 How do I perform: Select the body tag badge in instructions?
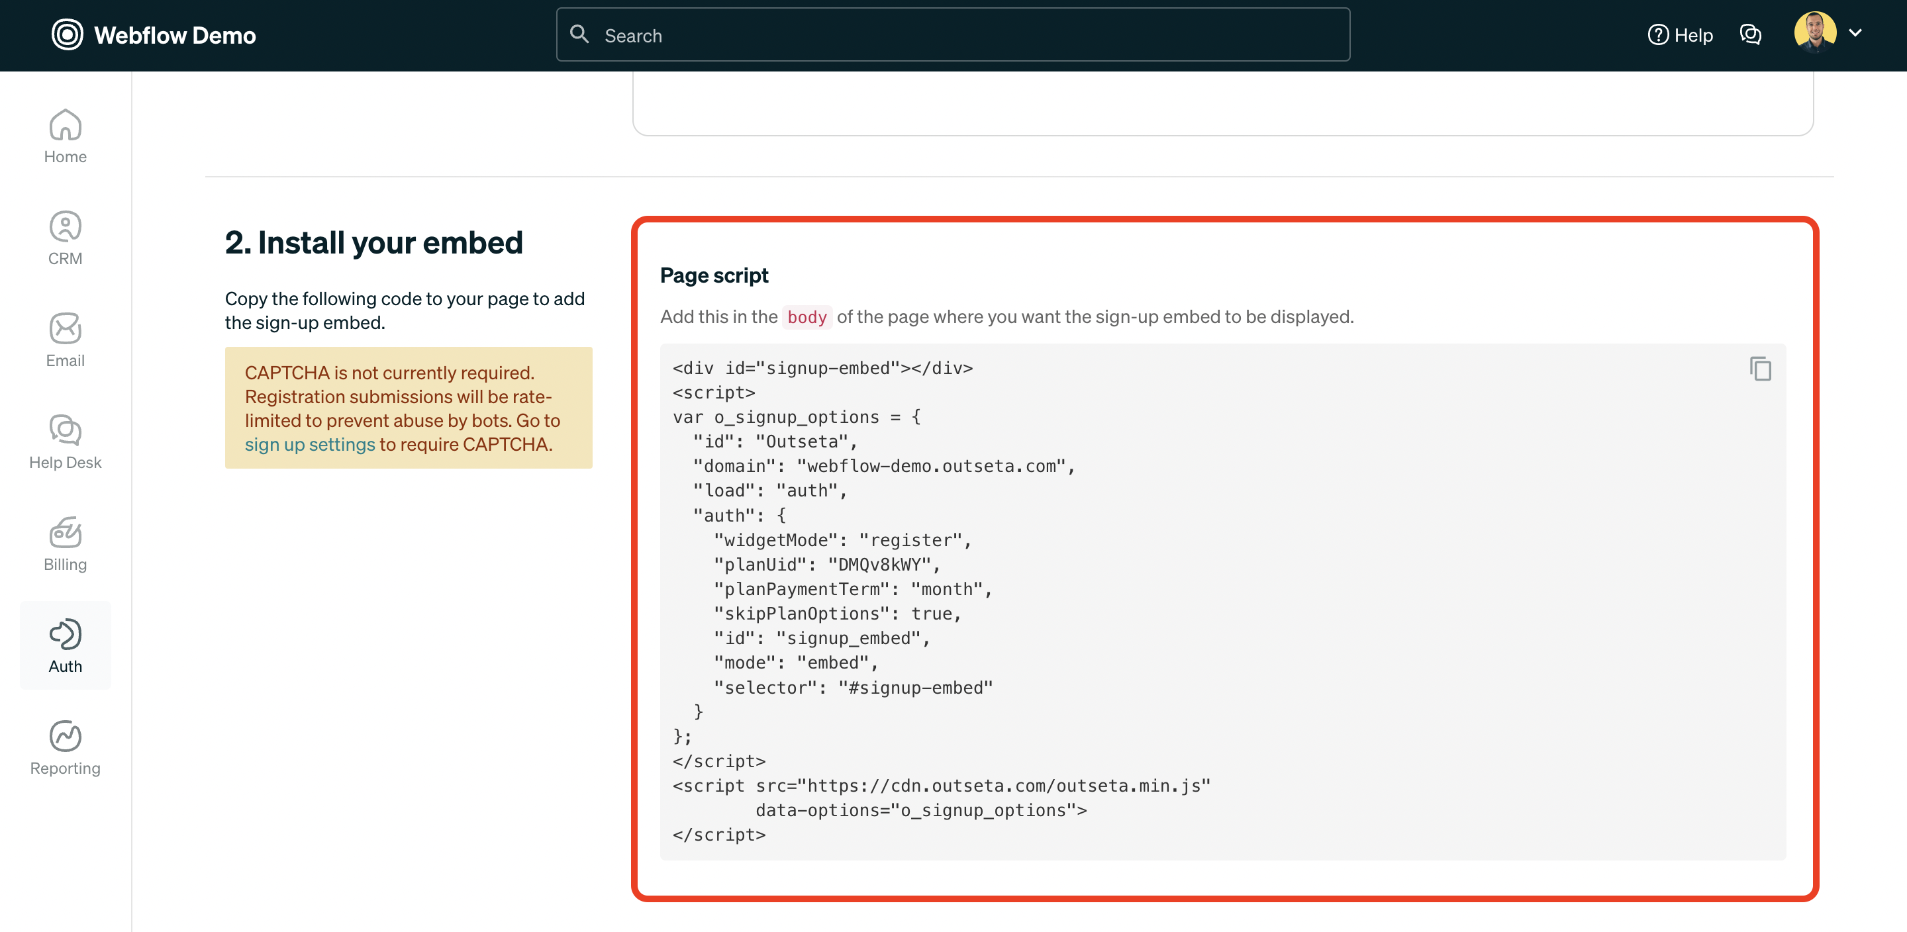(x=807, y=317)
